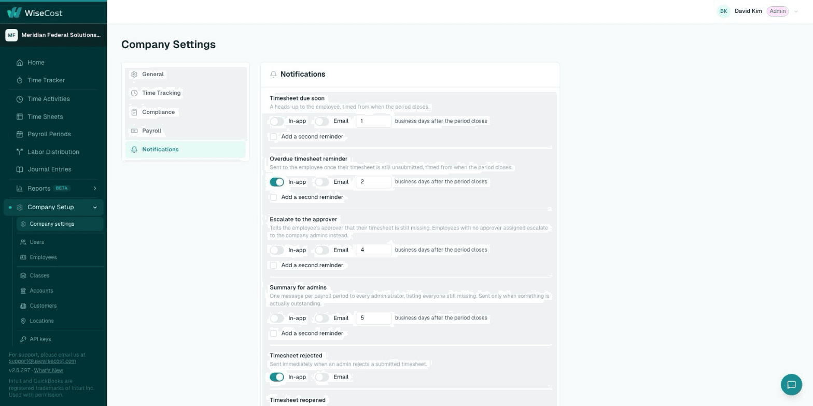Click the Time Tracker stopwatch icon
Image resolution: width=813 pixels, height=406 pixels.
20,80
